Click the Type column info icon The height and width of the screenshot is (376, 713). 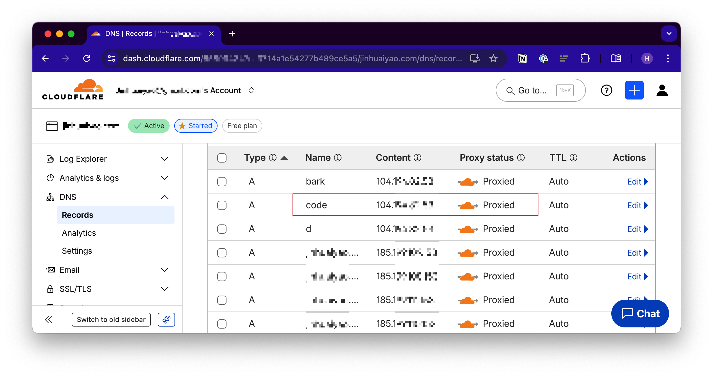coord(272,158)
